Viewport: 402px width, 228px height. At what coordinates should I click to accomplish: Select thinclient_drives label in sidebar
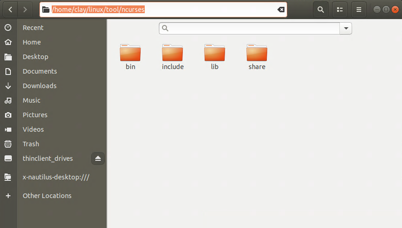tap(48, 159)
